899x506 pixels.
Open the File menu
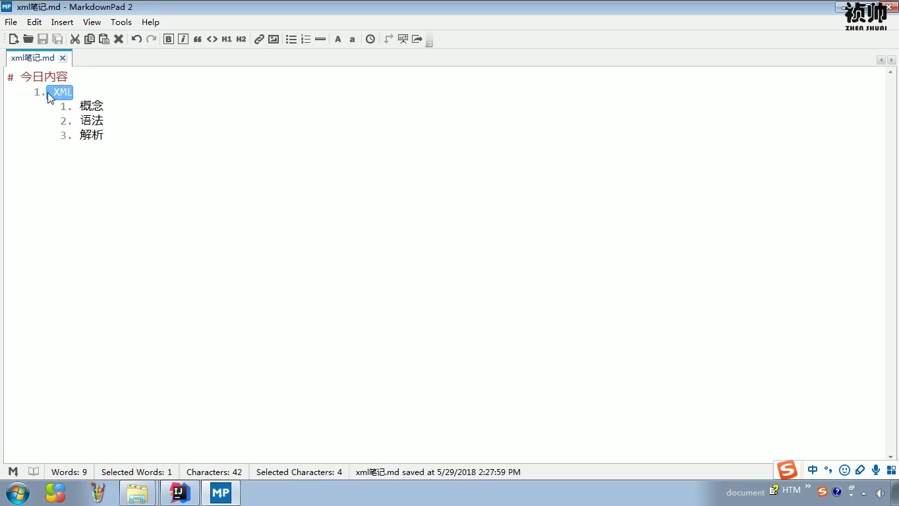coord(11,22)
